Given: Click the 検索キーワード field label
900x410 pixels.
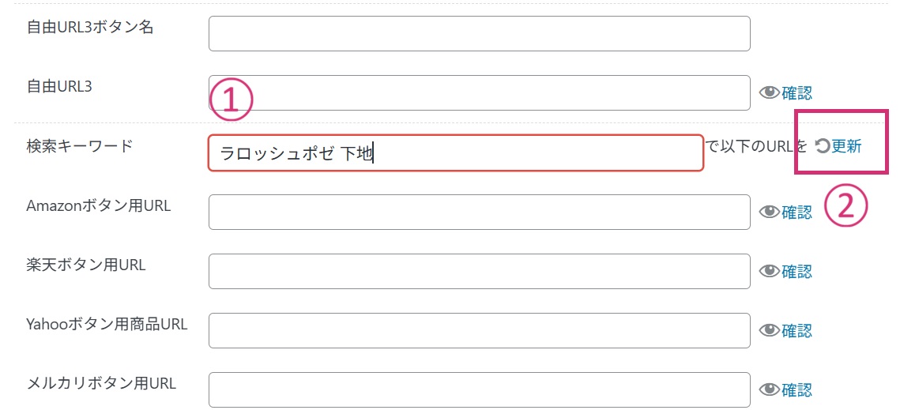Looking at the screenshot, I should tap(80, 145).
